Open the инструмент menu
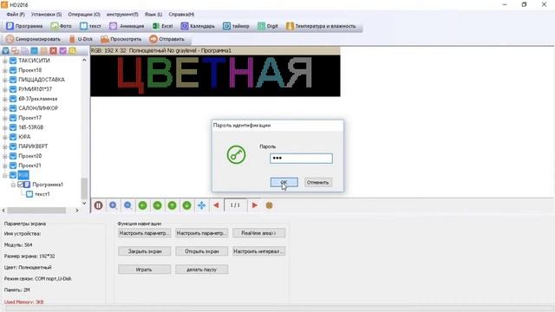555x312 pixels. 122,15
